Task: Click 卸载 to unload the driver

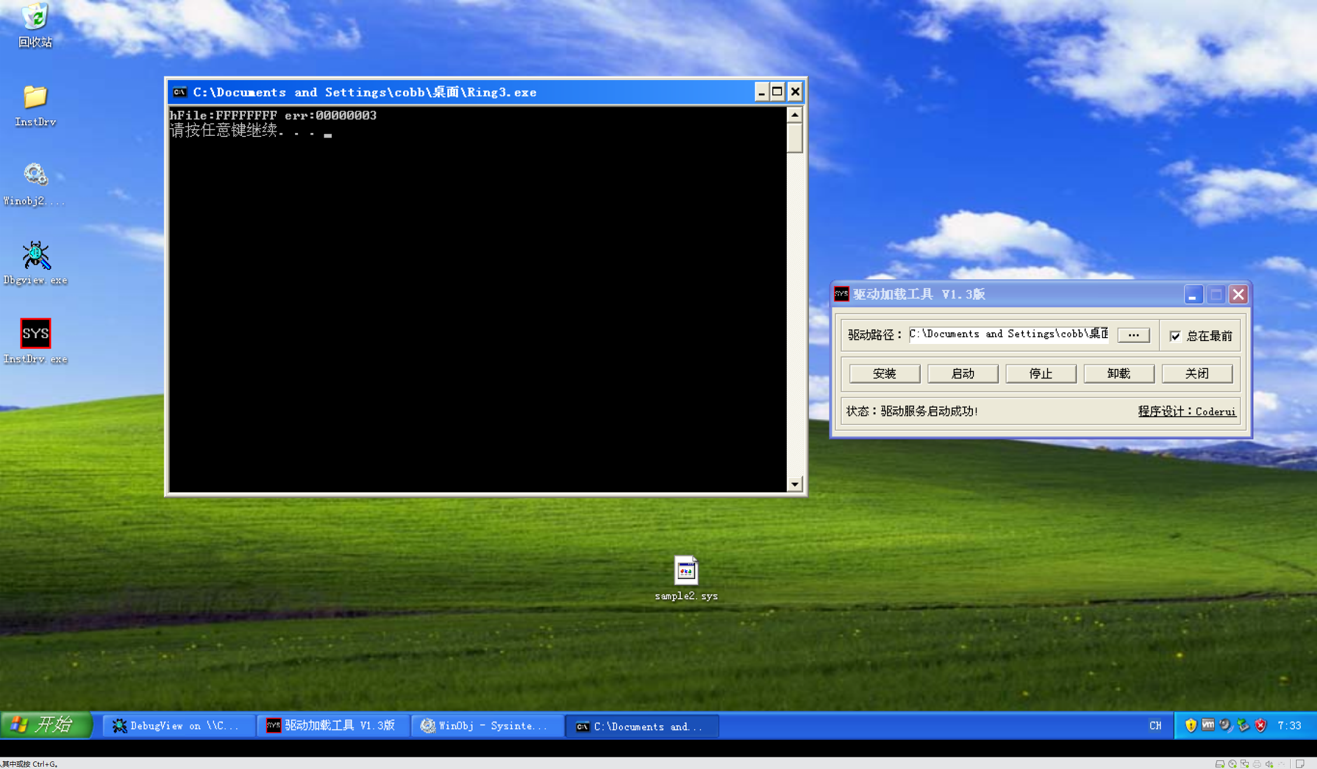Action: coord(1119,374)
